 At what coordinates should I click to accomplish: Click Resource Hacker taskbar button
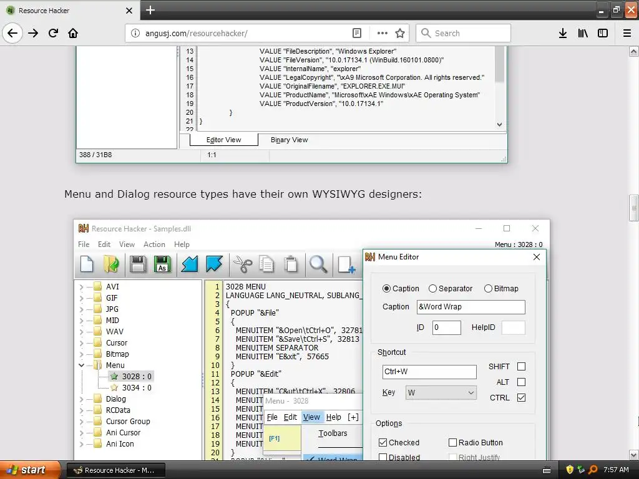tap(115, 470)
